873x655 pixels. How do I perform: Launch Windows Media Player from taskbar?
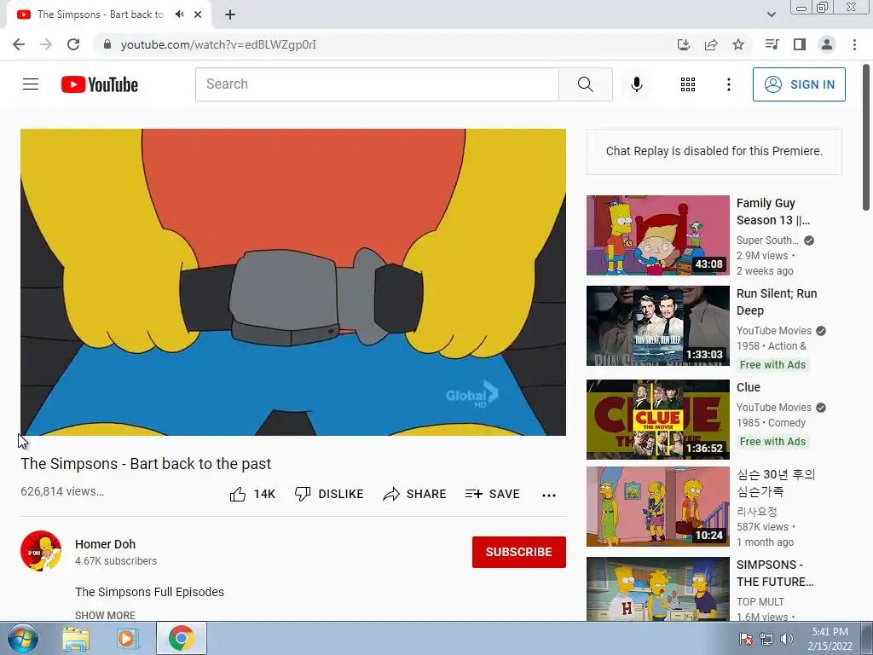128,638
